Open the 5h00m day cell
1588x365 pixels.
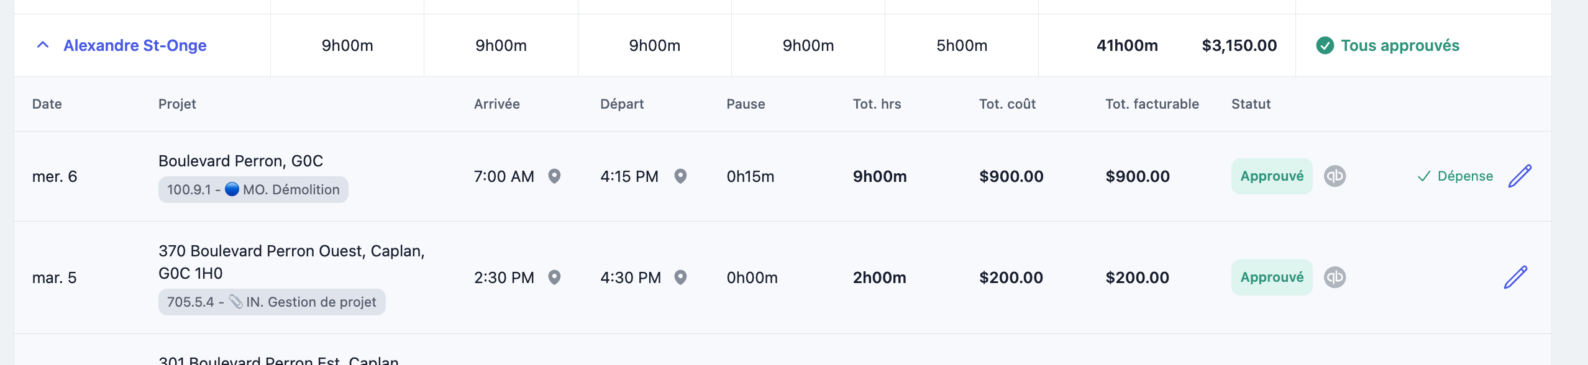(x=962, y=45)
